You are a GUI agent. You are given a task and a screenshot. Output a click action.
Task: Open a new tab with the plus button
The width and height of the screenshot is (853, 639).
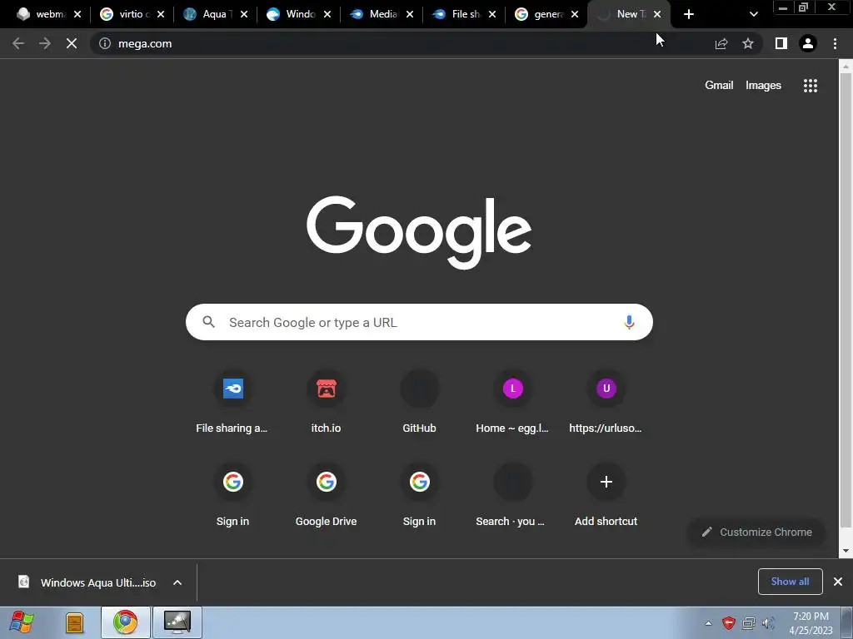click(x=689, y=14)
